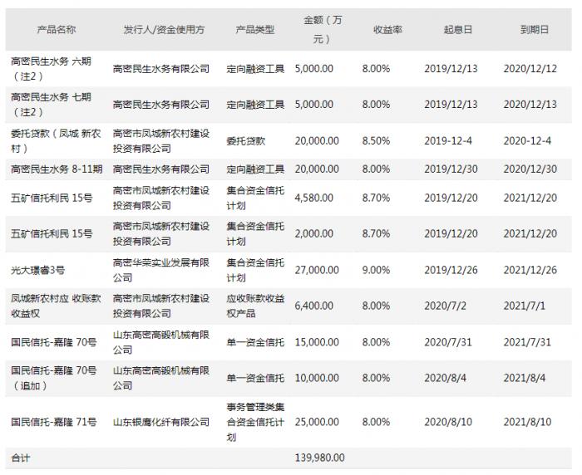582x475 pixels.
Task: Select product name 高密民生水务 8-11期
Action: (x=57, y=169)
